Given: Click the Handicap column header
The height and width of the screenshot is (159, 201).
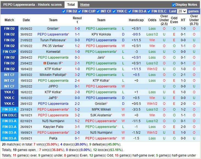Looking at the screenshot, I should tap(136, 20).
